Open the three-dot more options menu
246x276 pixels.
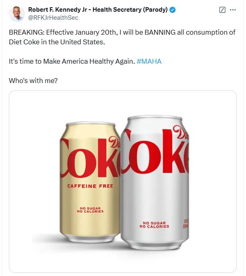point(233,10)
